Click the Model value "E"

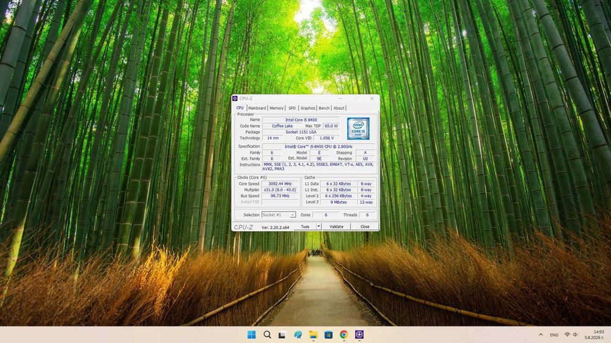pos(319,153)
